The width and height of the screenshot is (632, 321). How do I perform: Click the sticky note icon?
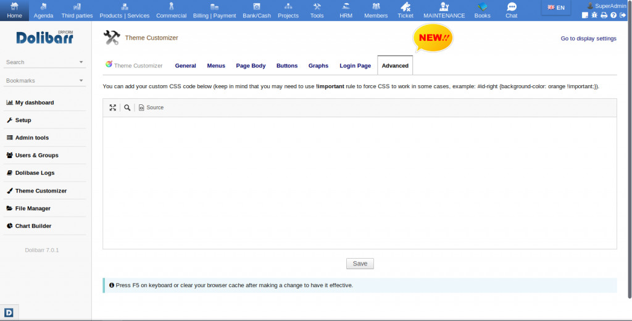coord(585,15)
